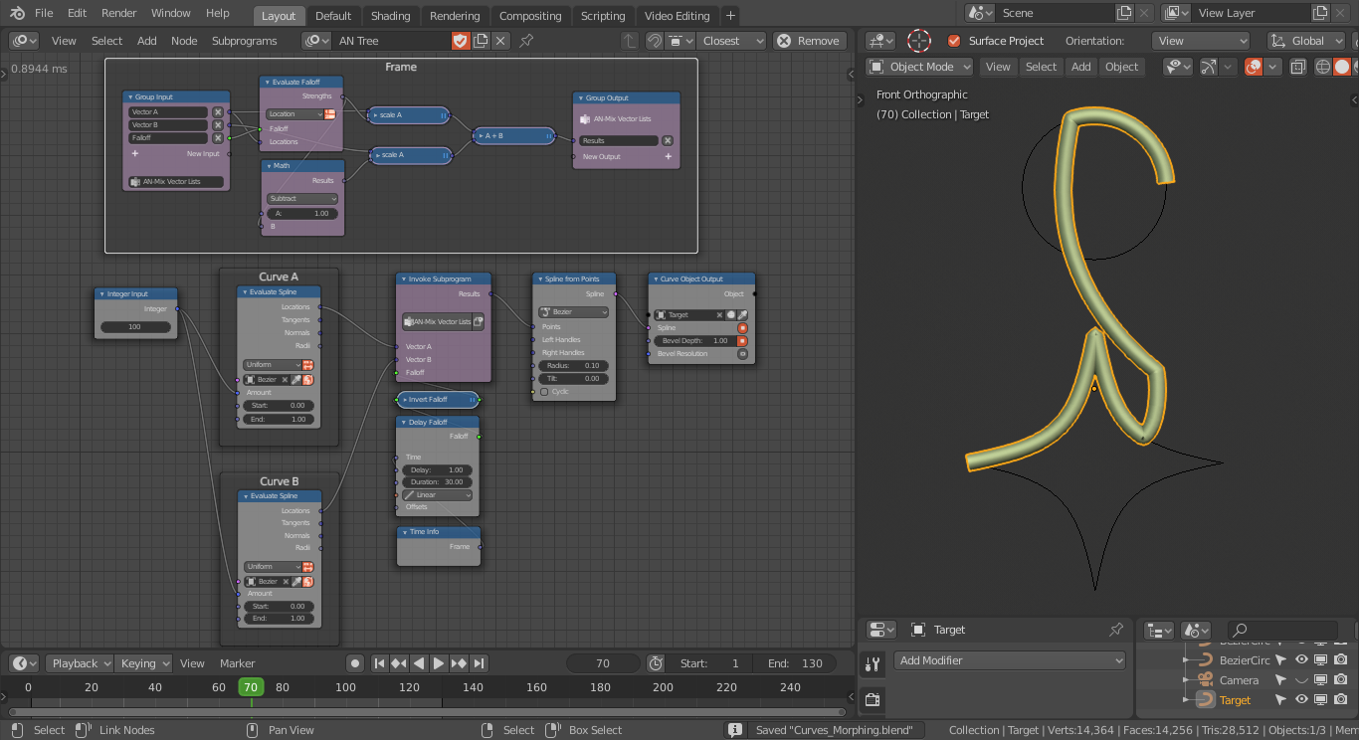Toggle viewport overlays icon
Viewport: 1359px width, 740px height.
[x=1254, y=67]
